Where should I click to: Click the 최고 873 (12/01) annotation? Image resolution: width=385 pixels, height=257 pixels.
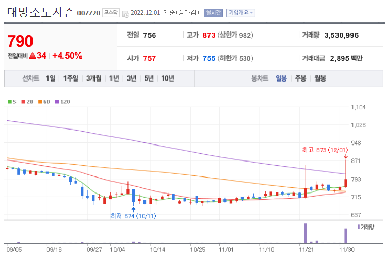tap(325, 150)
